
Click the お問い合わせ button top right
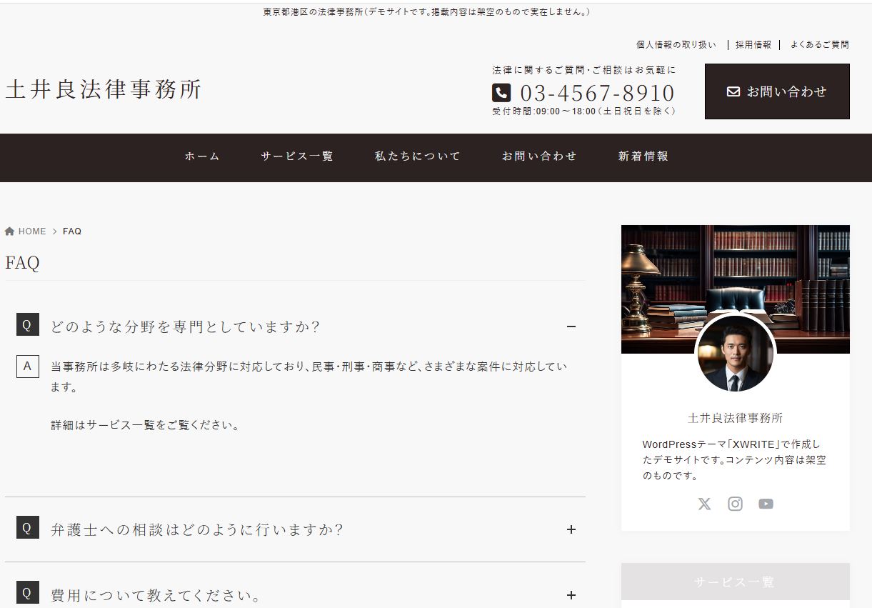pyautogui.click(x=776, y=91)
